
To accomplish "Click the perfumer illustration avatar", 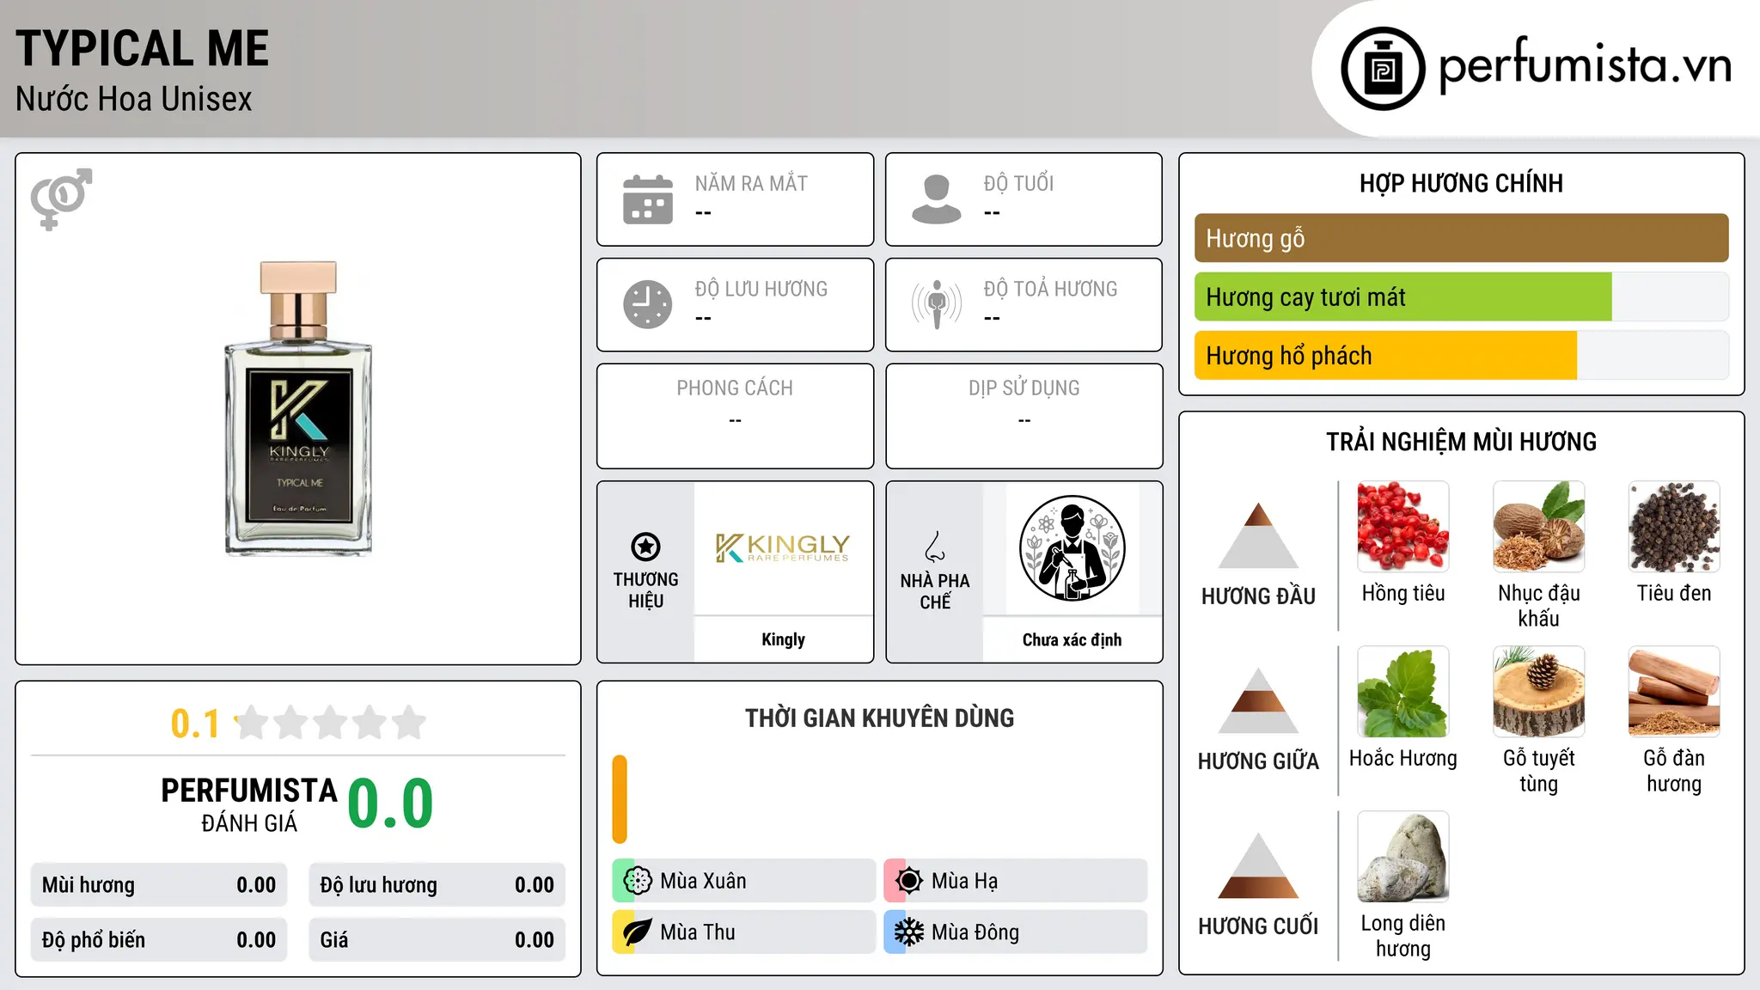I will coord(1072,548).
